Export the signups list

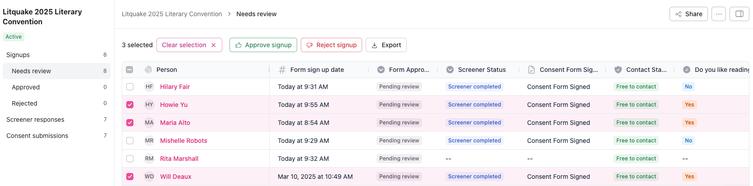[x=386, y=45]
